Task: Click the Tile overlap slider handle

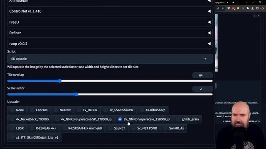Action: tap(60, 81)
